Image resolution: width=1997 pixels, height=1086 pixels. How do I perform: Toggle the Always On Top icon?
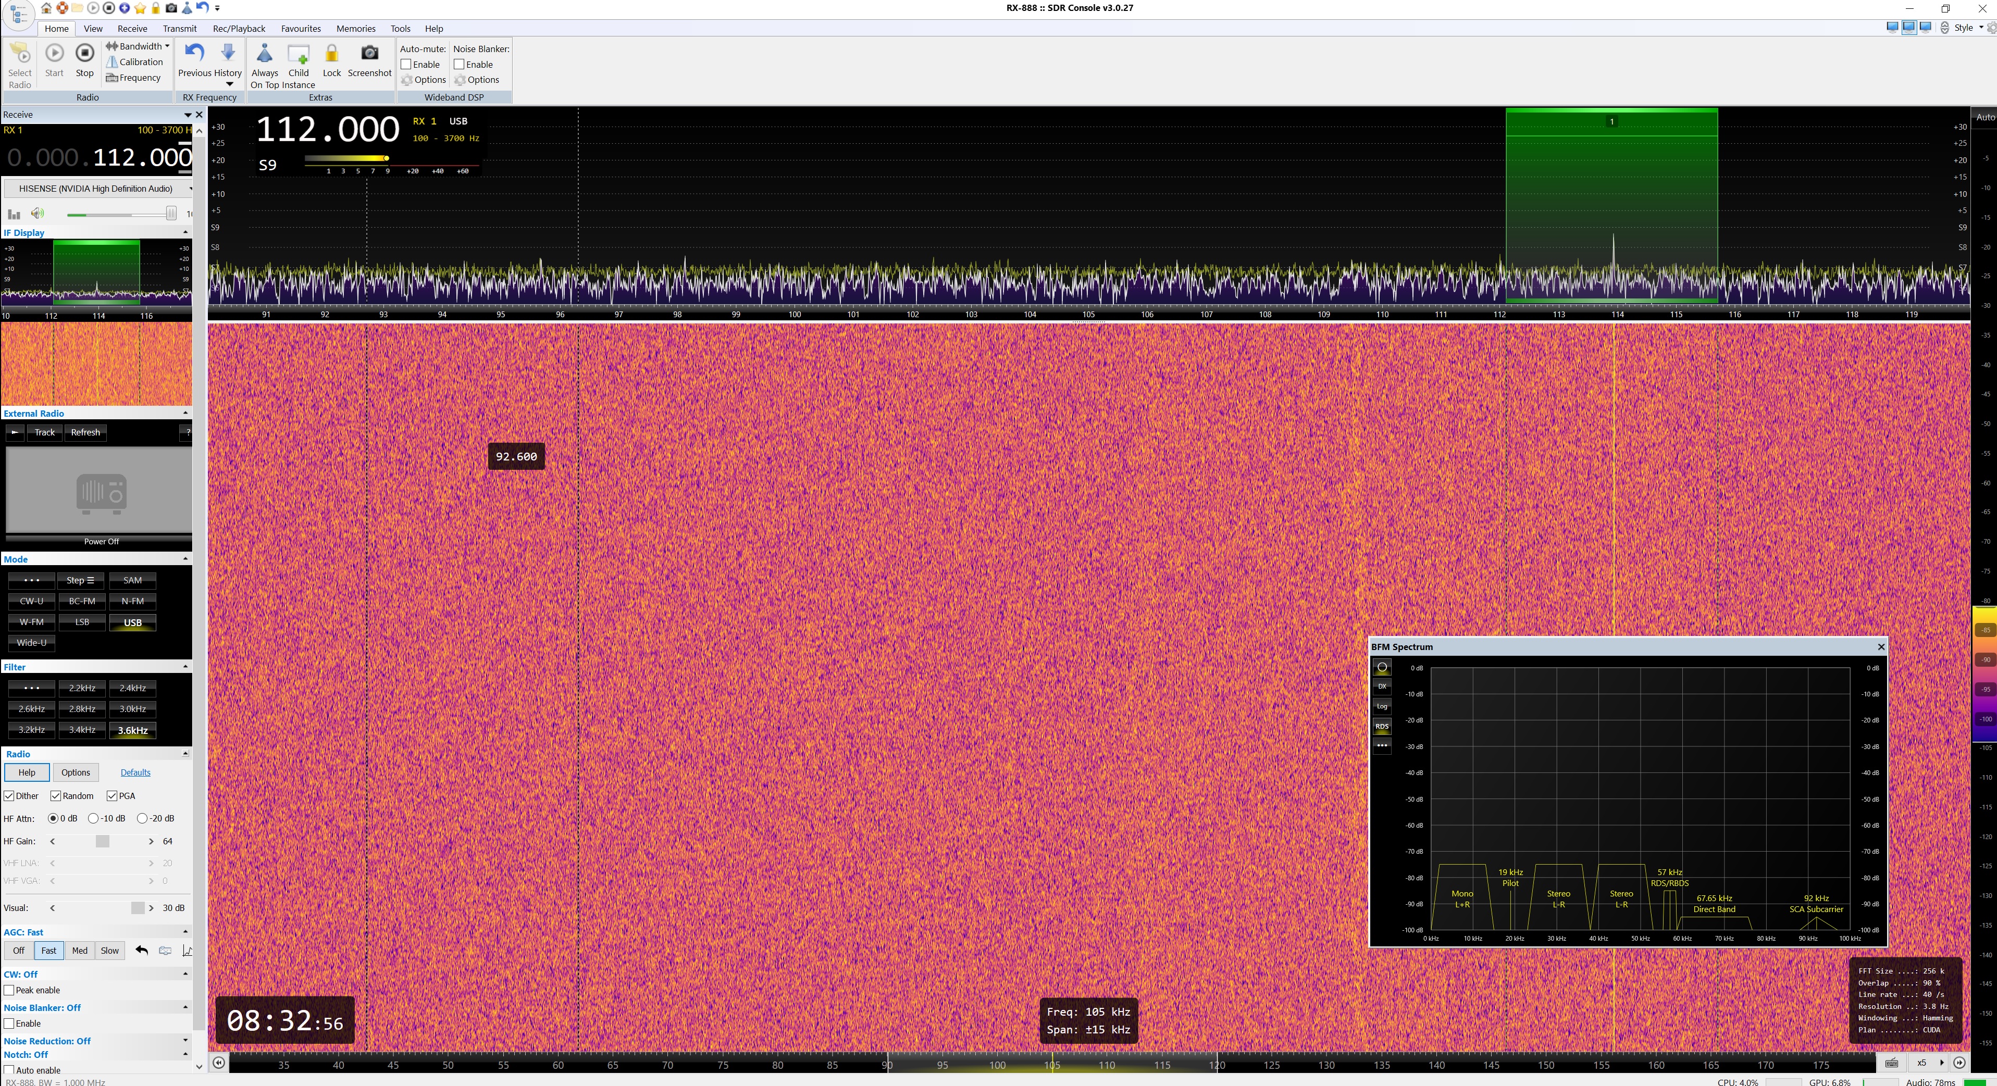point(264,54)
